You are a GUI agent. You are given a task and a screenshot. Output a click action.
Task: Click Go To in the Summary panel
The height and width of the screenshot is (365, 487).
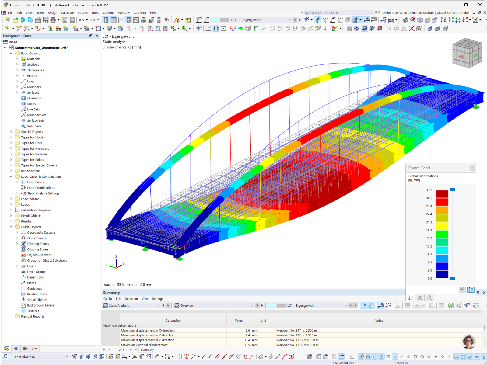[107, 299]
